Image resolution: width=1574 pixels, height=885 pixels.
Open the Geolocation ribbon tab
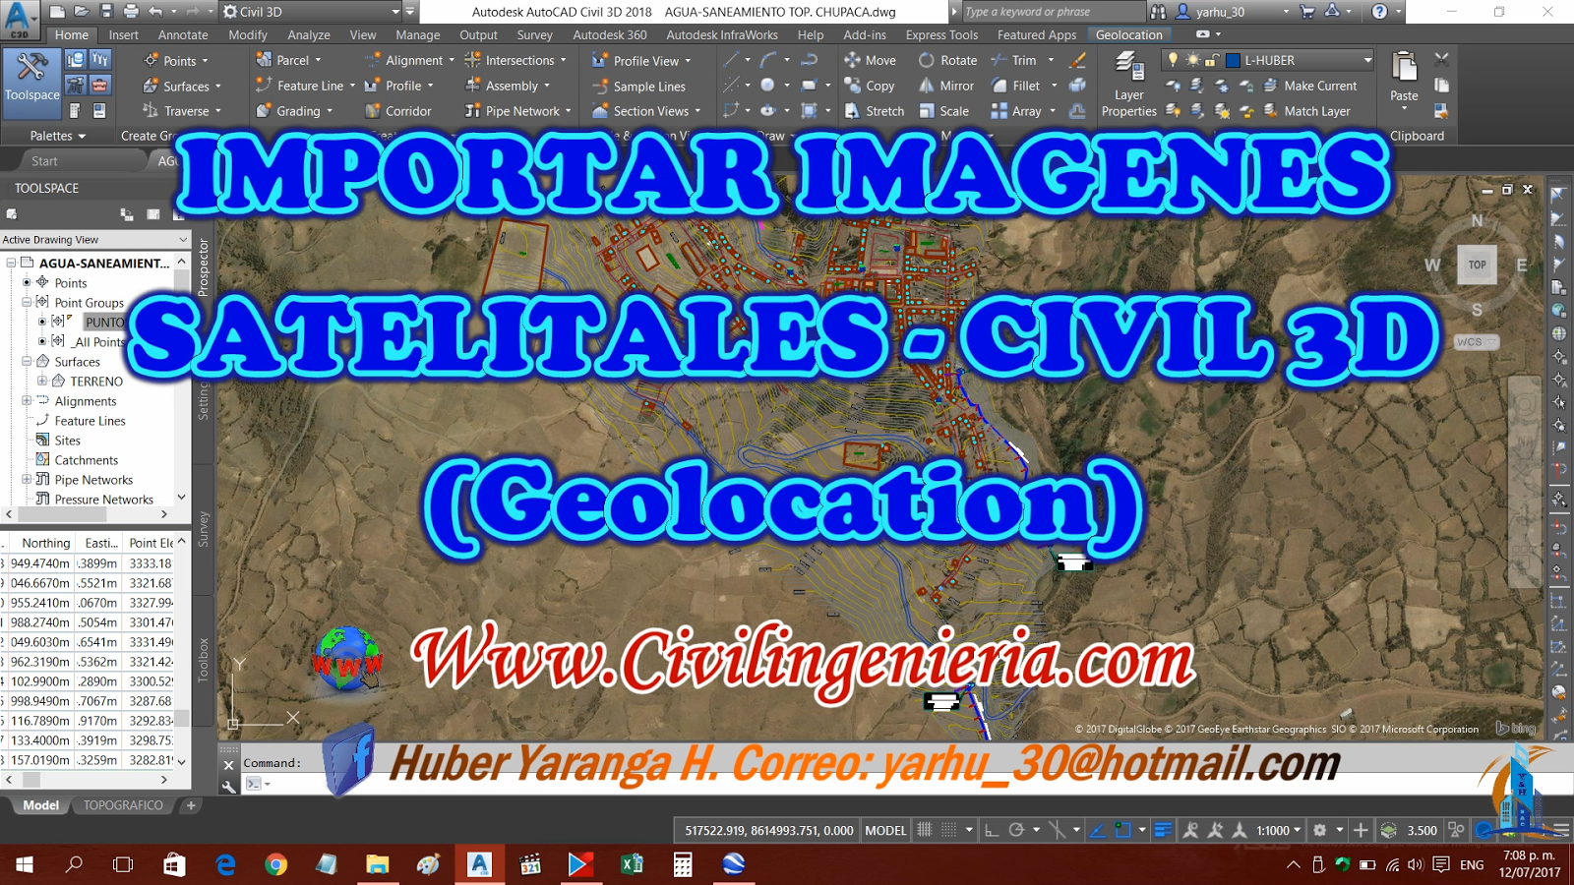pos(1129,34)
